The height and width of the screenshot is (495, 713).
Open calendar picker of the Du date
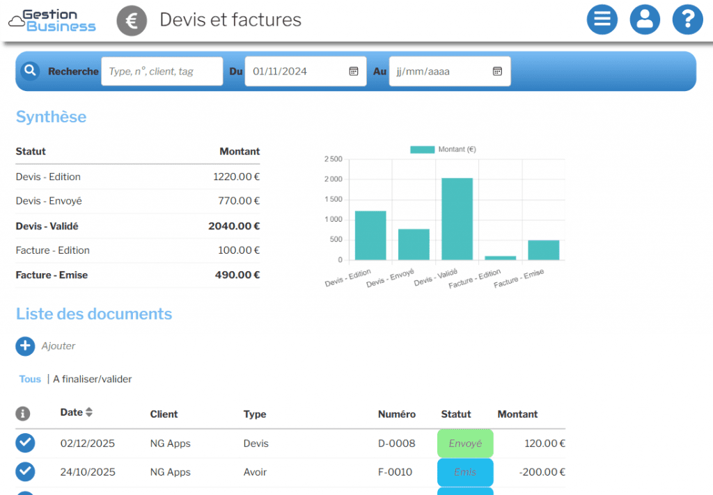(353, 71)
